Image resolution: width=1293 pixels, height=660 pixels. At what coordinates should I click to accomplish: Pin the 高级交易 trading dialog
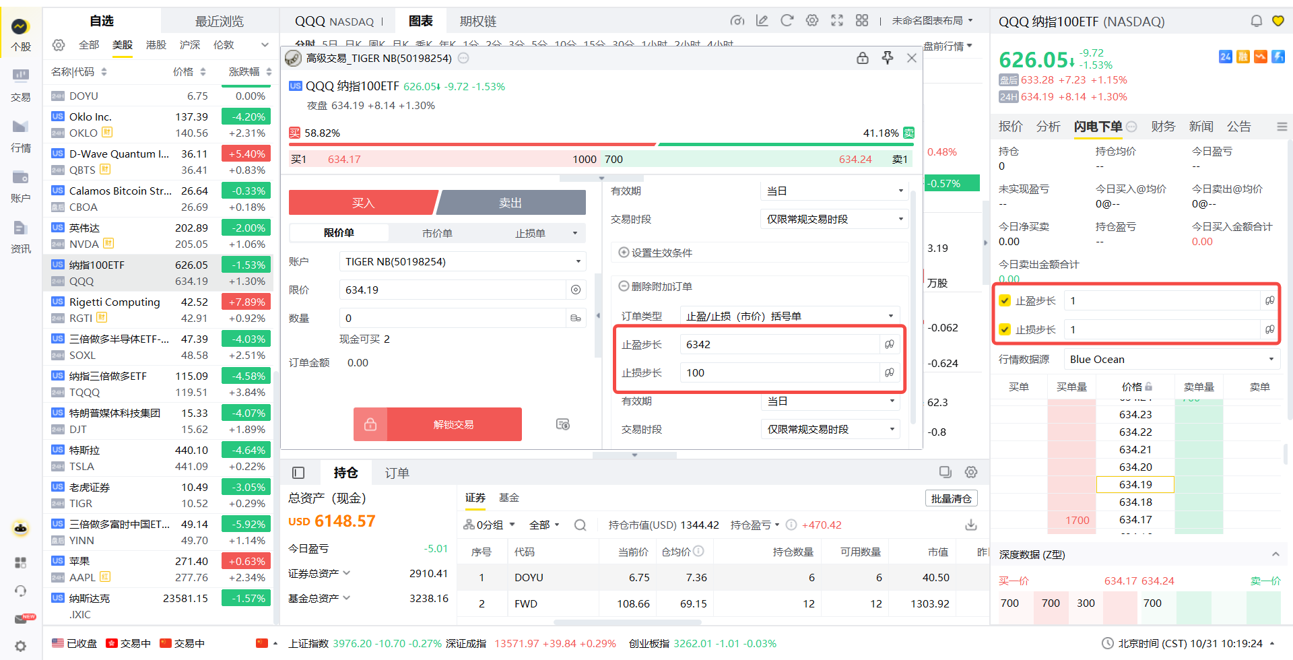[x=888, y=58]
